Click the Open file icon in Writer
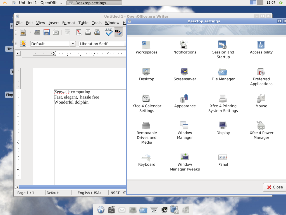 (37, 32)
